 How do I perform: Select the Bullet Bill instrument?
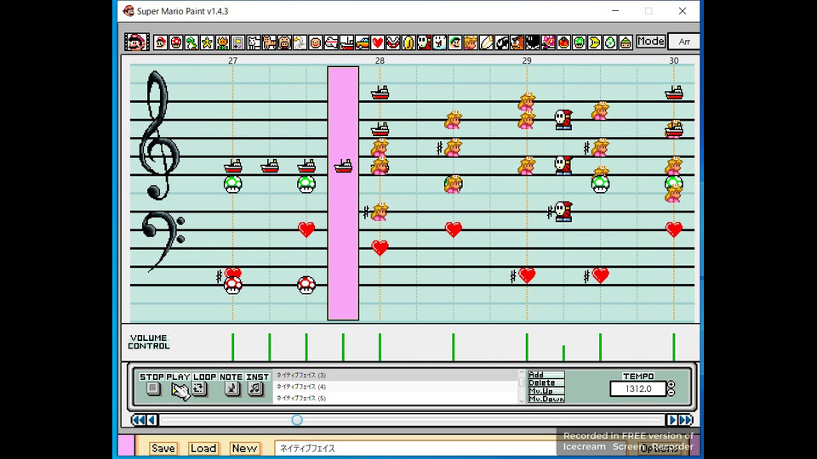(502, 42)
